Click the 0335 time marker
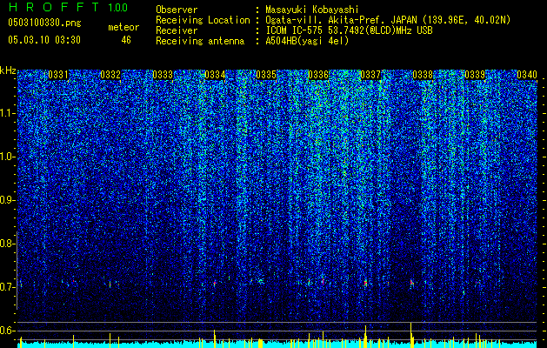The height and width of the screenshot is (348, 547). pyautogui.click(x=266, y=75)
